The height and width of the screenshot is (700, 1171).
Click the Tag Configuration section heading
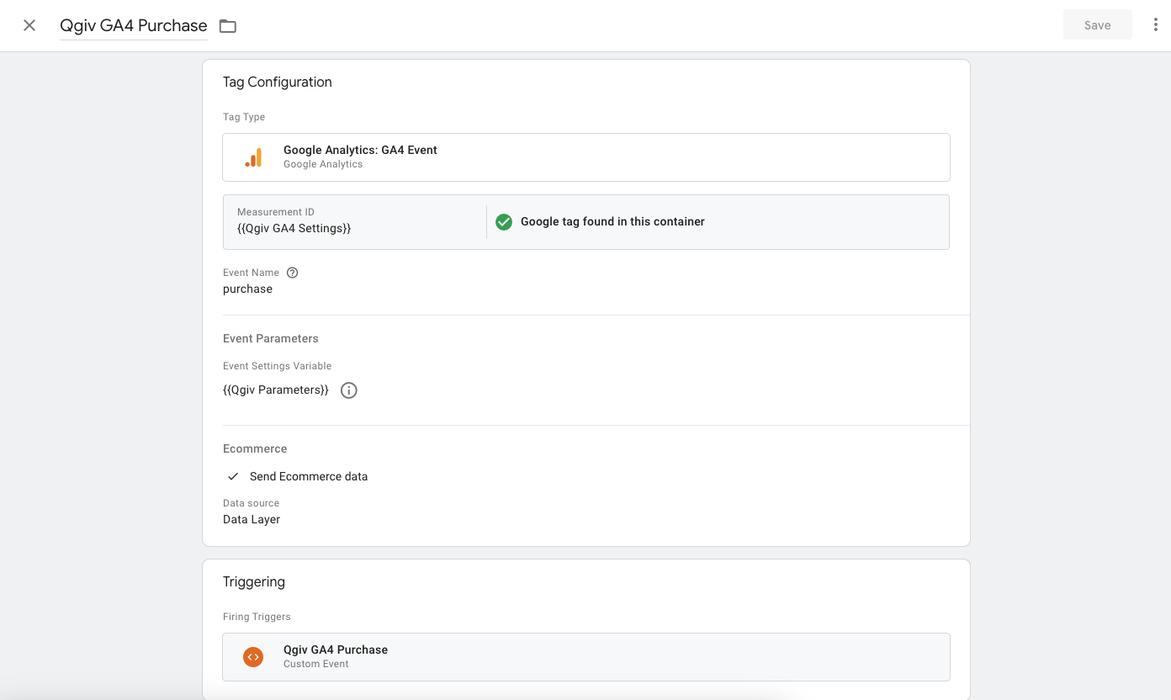277,82
